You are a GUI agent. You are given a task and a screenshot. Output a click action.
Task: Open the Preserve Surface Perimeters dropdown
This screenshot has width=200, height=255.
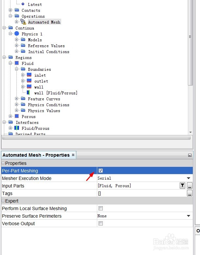point(189,216)
